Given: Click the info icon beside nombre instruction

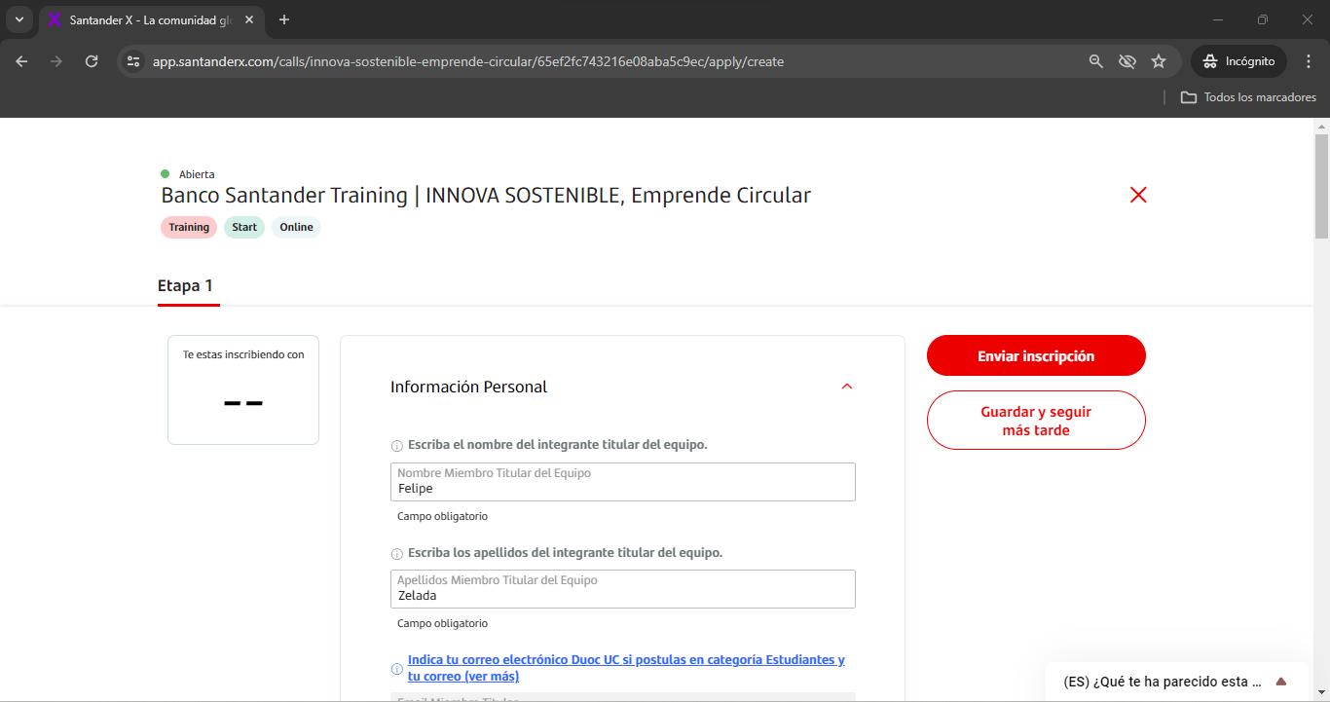Looking at the screenshot, I should pos(397,446).
